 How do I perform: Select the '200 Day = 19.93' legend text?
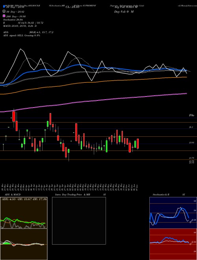(x=16, y=17)
